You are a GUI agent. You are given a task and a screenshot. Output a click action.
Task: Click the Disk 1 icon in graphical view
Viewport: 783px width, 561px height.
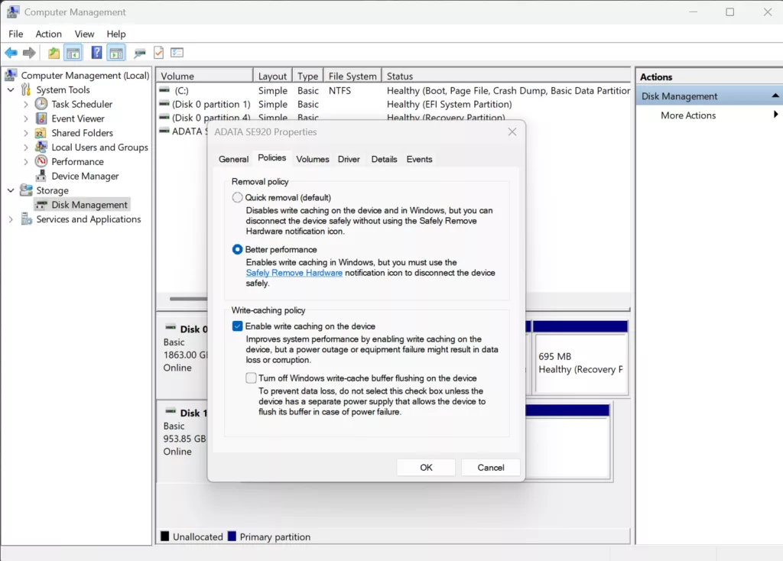tap(171, 412)
